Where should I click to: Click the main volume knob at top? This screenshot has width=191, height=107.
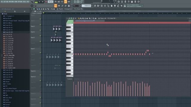[x=32, y=2]
